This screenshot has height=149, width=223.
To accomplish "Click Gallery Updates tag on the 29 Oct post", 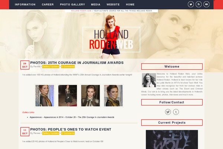I will (51, 67).
